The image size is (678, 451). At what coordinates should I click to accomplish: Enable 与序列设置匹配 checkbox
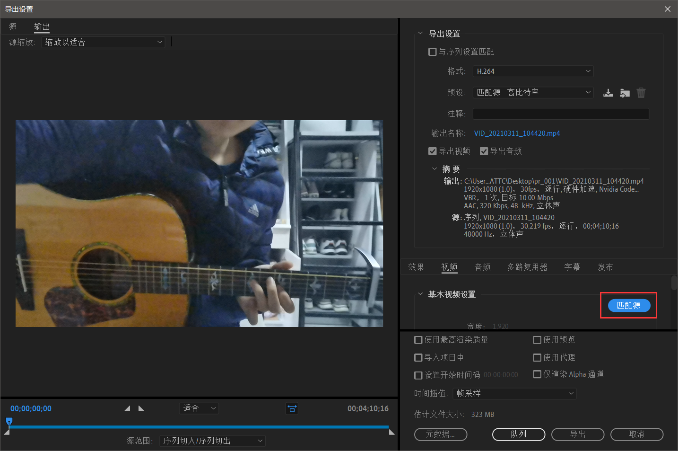432,52
